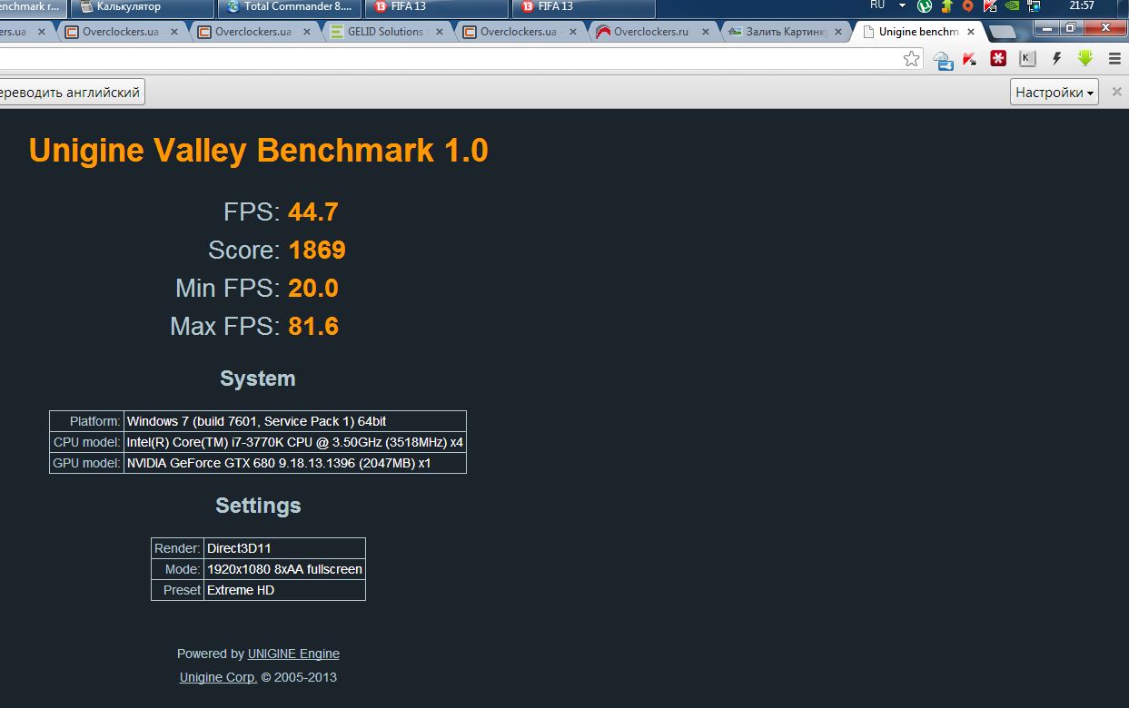Viewport: 1129px width, 708px height.
Task: Click the Windows 7 build 7601 platform cell
Action: [x=295, y=421]
